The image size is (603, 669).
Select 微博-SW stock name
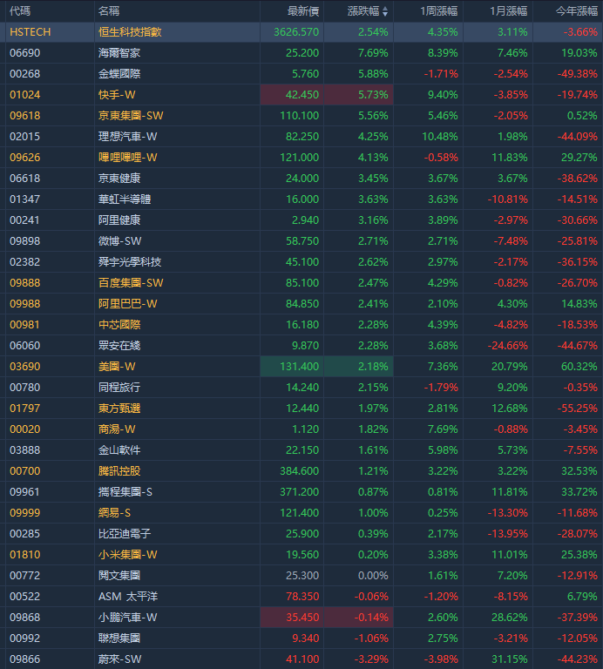point(120,241)
